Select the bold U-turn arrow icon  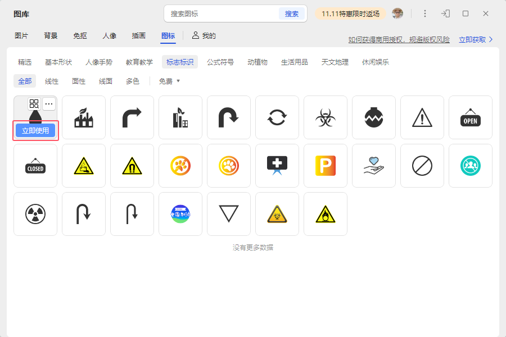(x=229, y=117)
